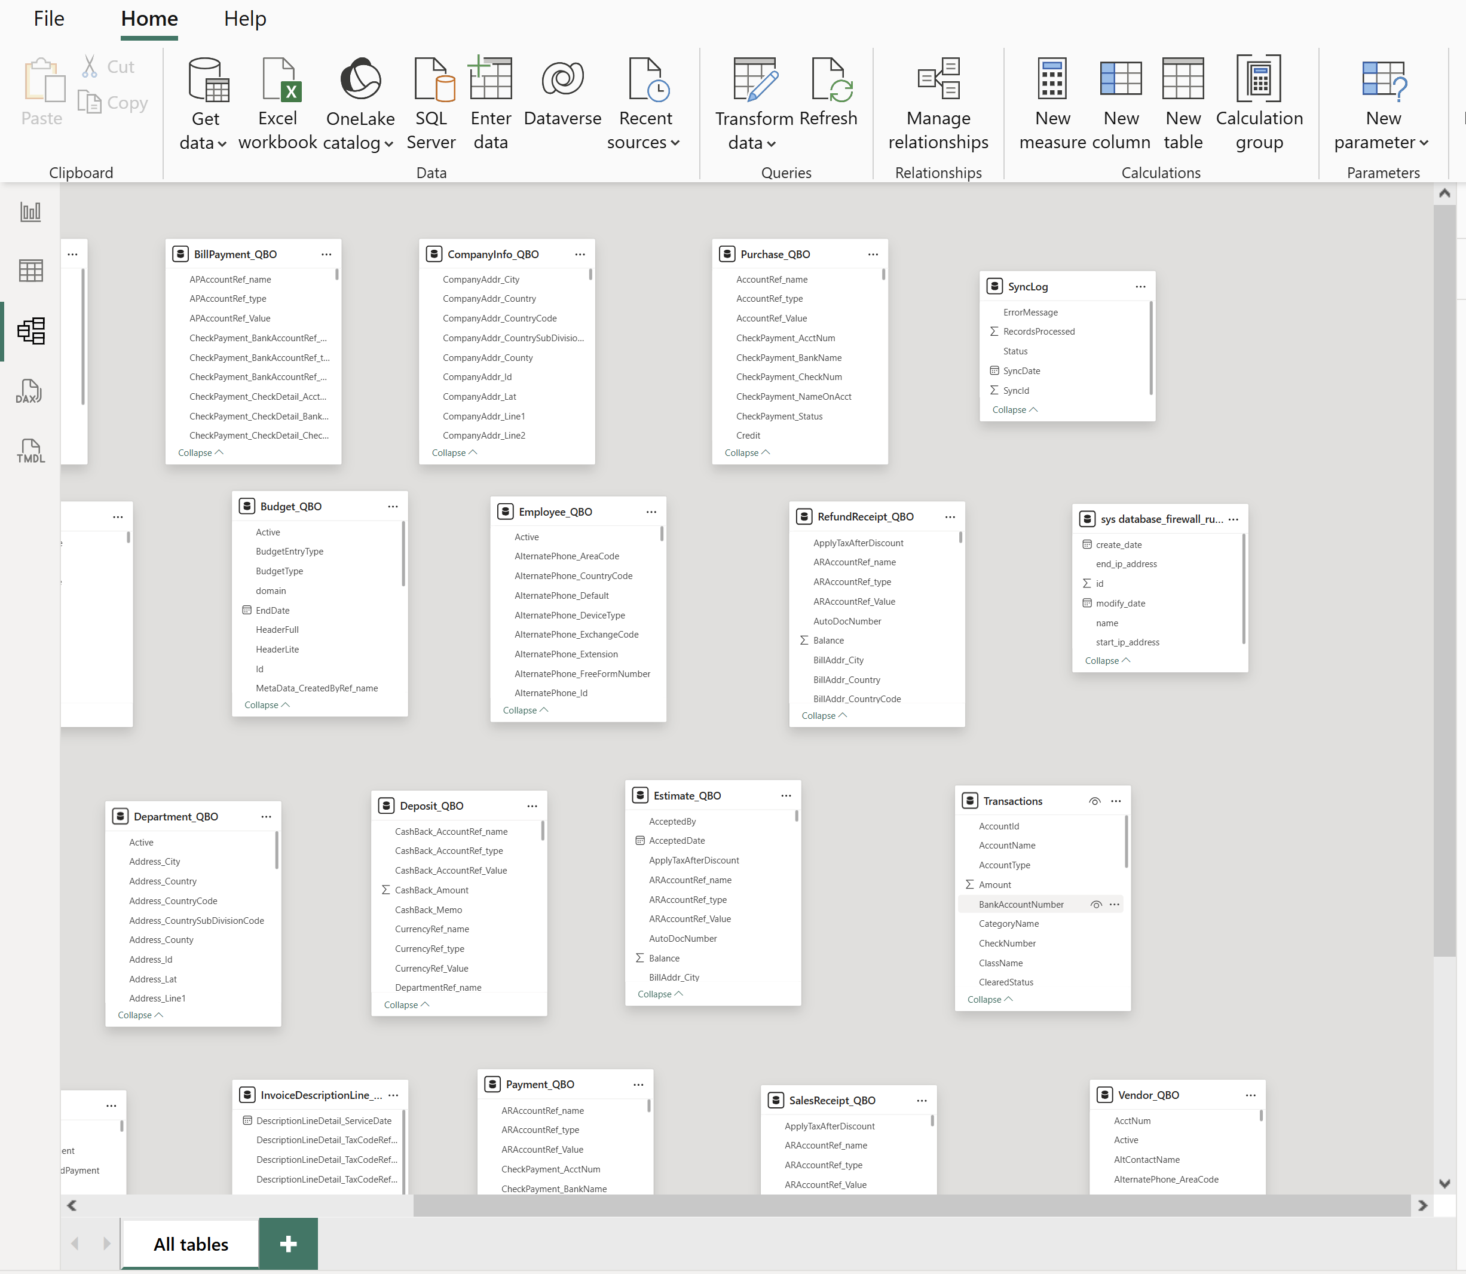Screen dimensions: 1466x1274
Task: Open more options for RefundReceipt_QBO table
Action: pos(950,517)
